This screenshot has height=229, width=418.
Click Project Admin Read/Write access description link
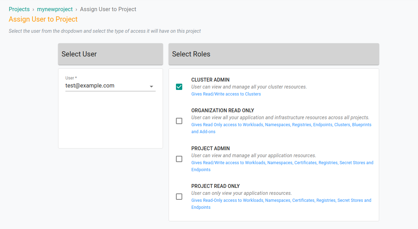click(x=282, y=166)
